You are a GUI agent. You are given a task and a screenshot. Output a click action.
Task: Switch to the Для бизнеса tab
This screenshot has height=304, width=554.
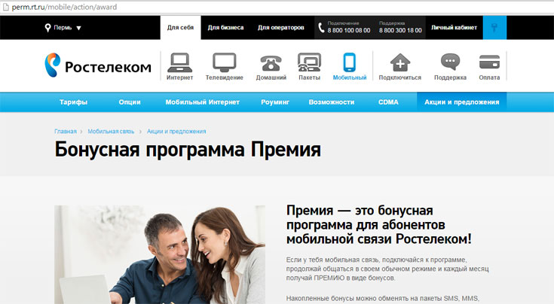pos(225,28)
